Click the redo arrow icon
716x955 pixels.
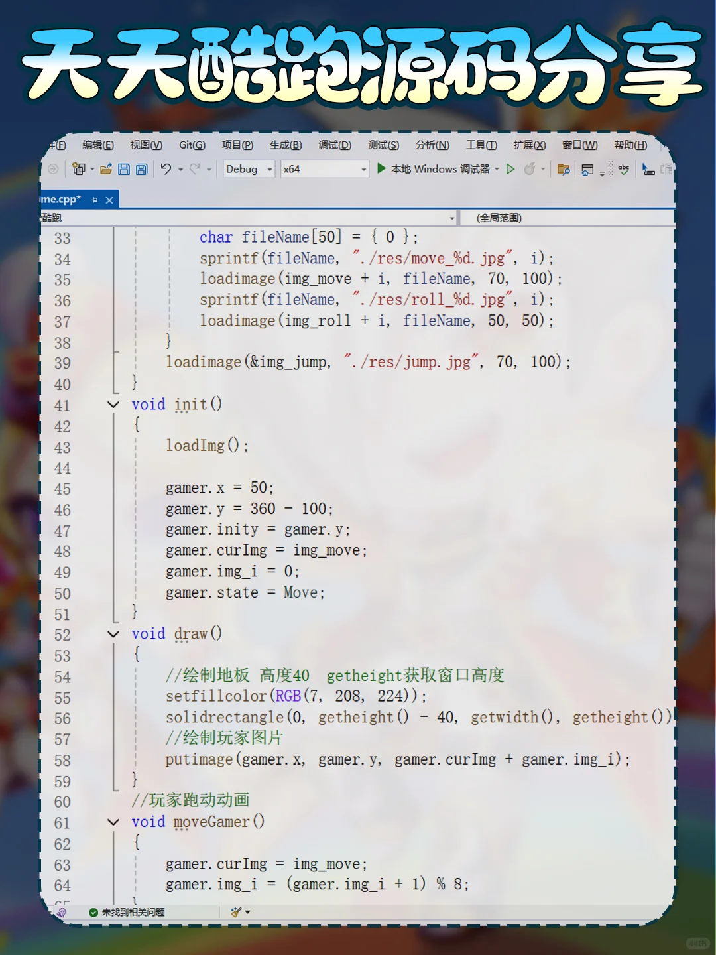(x=195, y=169)
